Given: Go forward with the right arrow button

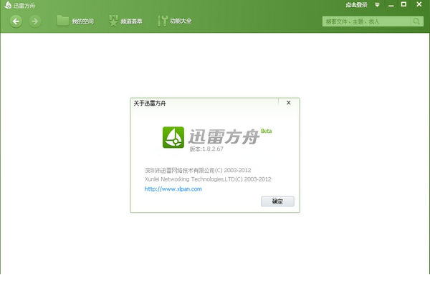Looking at the screenshot, I should coord(35,21).
